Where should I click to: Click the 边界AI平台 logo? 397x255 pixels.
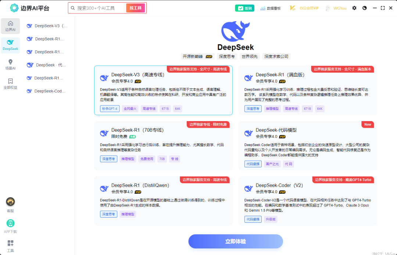coord(29,8)
